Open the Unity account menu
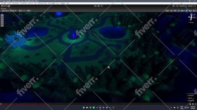 [x=4, y=6]
